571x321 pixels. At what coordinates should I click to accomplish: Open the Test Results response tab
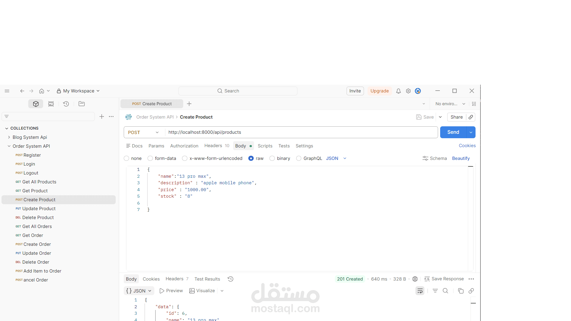click(x=207, y=279)
